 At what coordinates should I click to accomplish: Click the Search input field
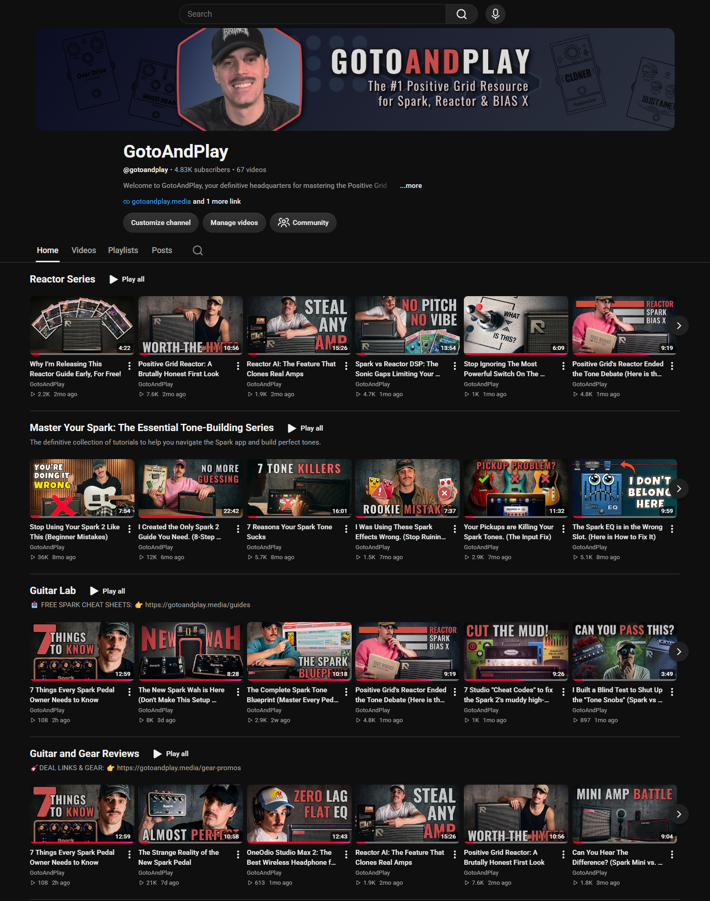[x=313, y=14]
